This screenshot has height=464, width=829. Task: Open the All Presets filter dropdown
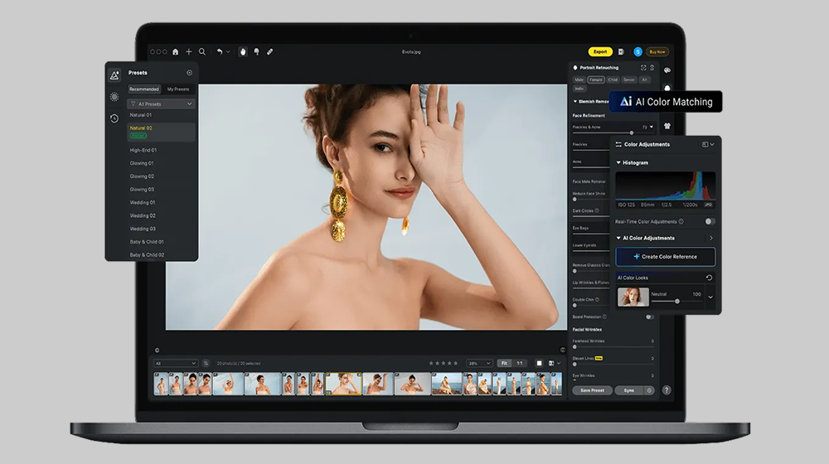[x=162, y=104]
